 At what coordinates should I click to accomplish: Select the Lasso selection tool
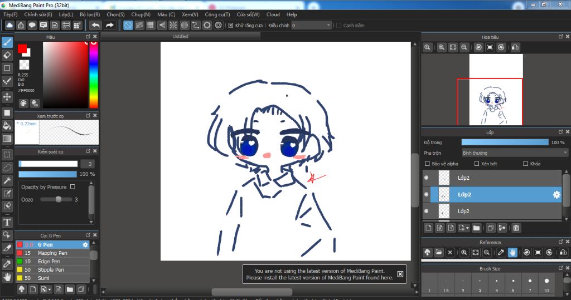point(7,168)
